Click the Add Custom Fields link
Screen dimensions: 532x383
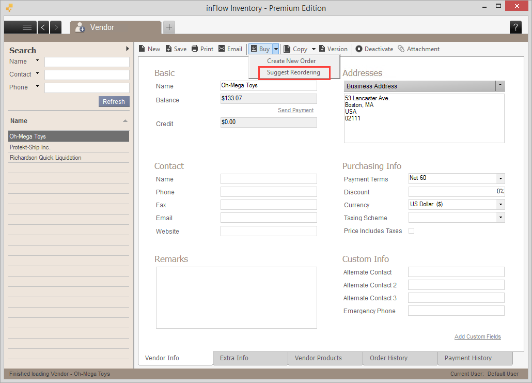click(477, 336)
